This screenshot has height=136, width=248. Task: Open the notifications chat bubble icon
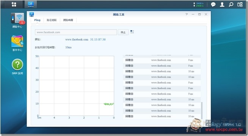[x=213, y=5]
